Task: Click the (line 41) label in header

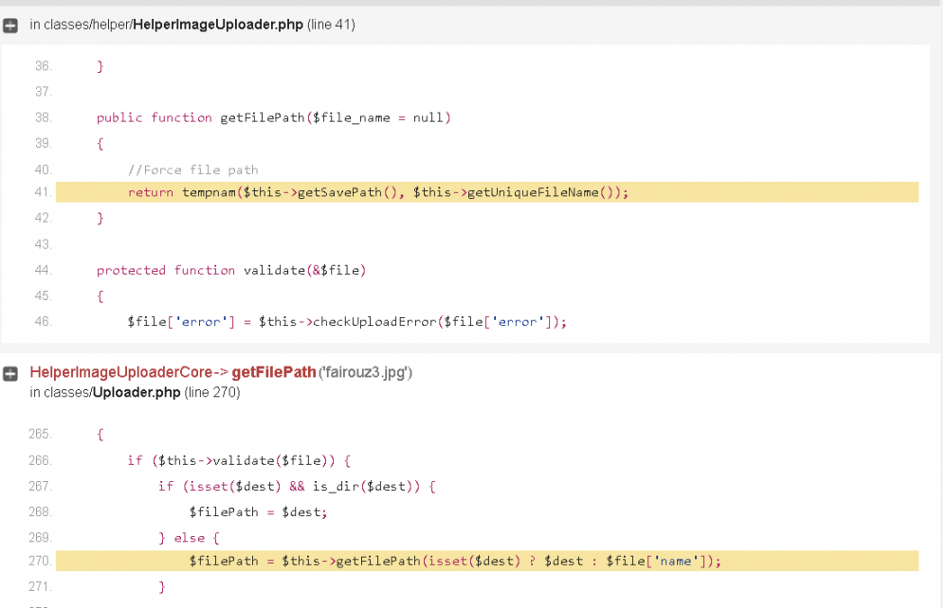Action: [x=331, y=25]
